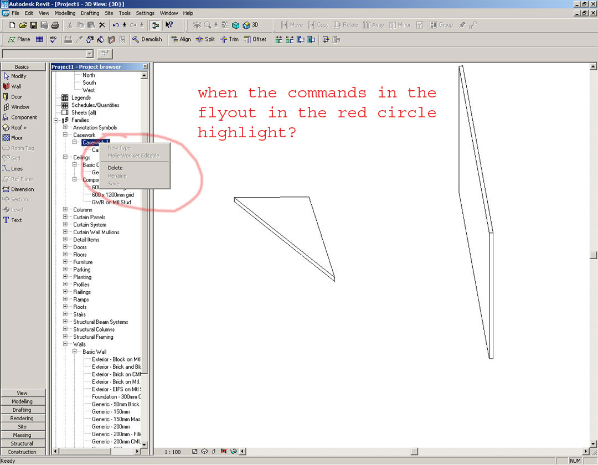Click the New file icon
598x465 pixels.
coord(12,25)
